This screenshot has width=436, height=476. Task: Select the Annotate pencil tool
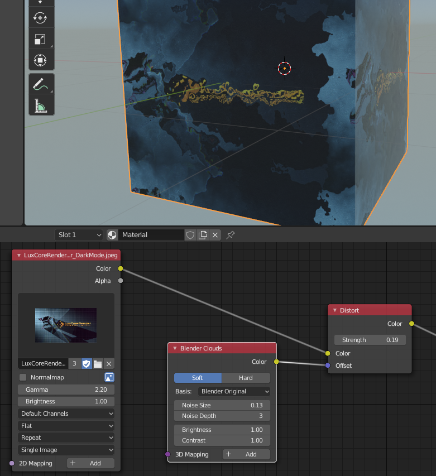(x=40, y=84)
